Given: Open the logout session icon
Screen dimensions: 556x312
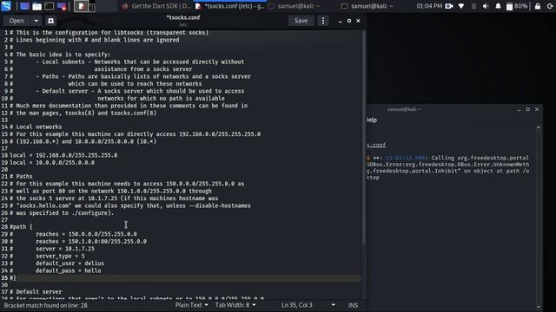Looking at the screenshot, I should (x=551, y=6).
